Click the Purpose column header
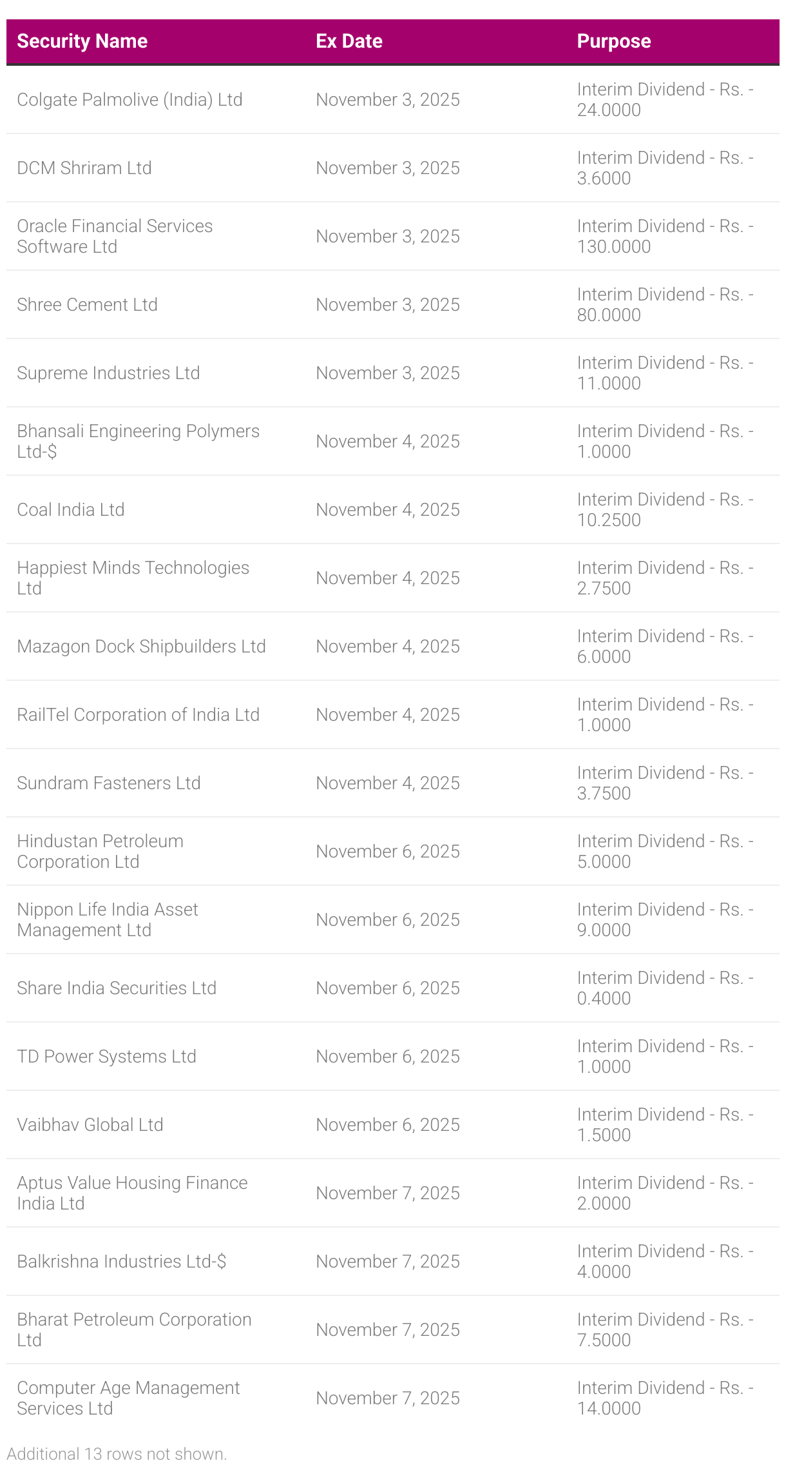Image resolution: width=786 pixels, height=1470 pixels. (613, 41)
